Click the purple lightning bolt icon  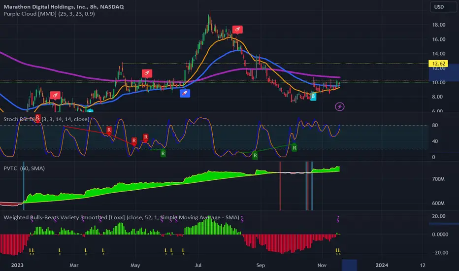click(x=339, y=106)
